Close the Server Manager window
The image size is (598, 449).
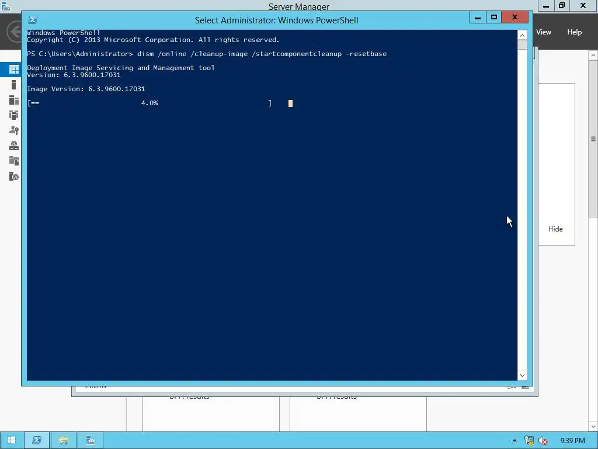(583, 6)
